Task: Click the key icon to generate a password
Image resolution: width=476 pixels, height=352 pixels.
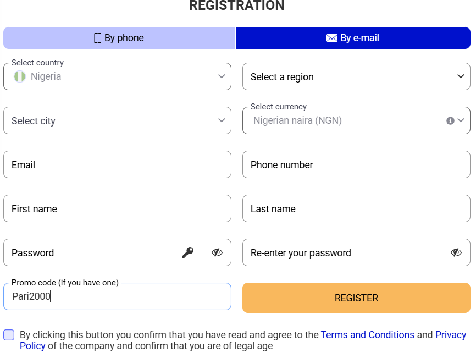Action: tap(187, 252)
